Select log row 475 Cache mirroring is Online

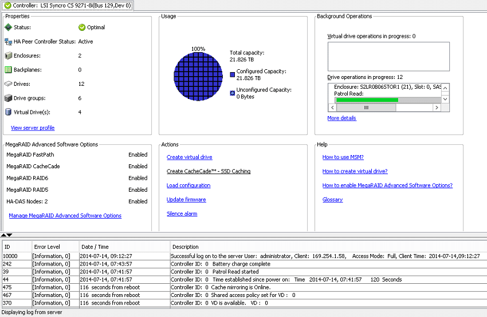pyautogui.click(x=245, y=287)
